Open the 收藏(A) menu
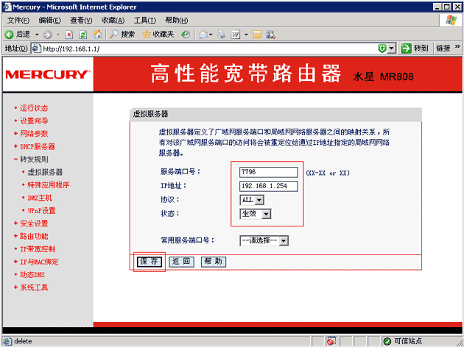The width and height of the screenshot is (464, 347). (113, 21)
